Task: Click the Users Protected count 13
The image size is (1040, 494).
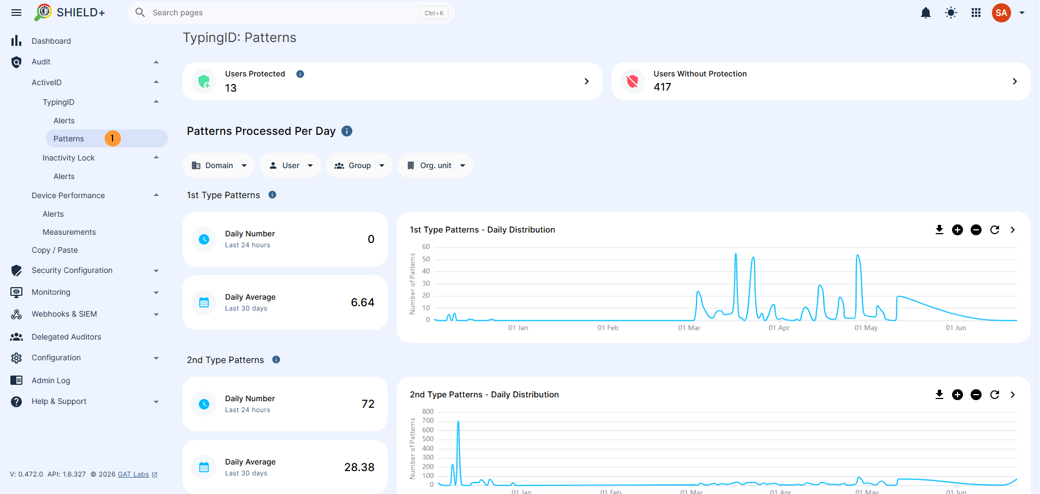Action: [x=231, y=88]
